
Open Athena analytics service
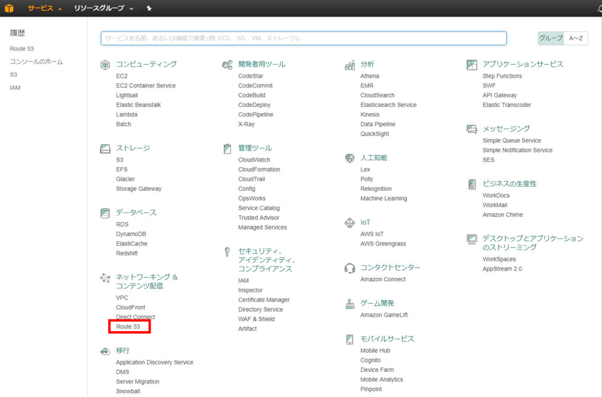(370, 76)
